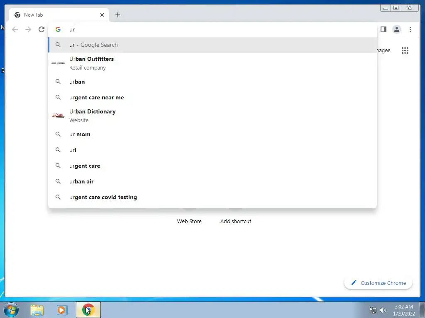Select the New Tab tab
Viewport: 425px width, 318px height.
tap(59, 15)
